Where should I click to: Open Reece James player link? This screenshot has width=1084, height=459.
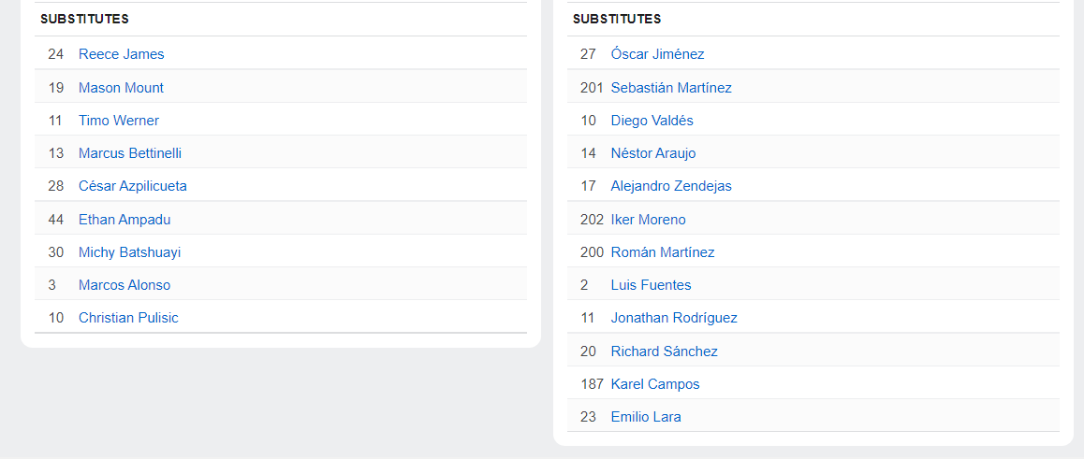click(121, 54)
